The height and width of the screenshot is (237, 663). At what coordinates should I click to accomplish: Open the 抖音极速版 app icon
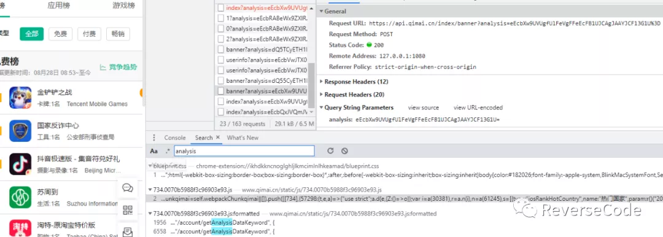[x=20, y=164]
